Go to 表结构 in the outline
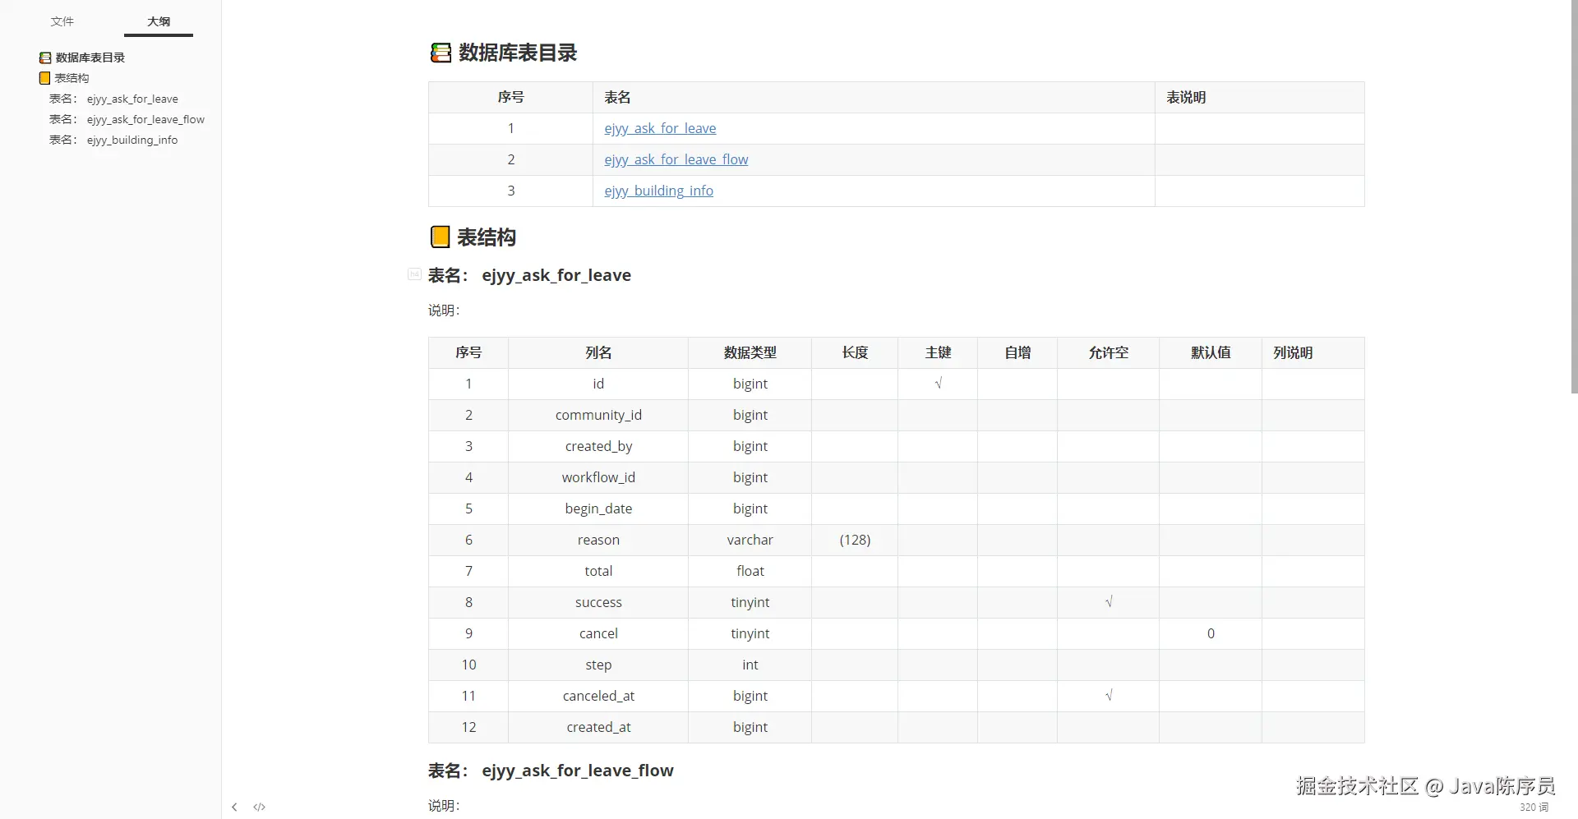The image size is (1578, 819). click(72, 78)
